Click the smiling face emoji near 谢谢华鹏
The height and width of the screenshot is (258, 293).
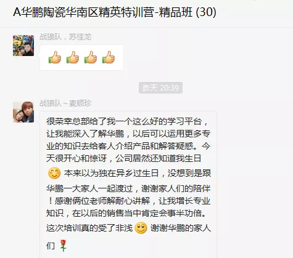coord(141,228)
